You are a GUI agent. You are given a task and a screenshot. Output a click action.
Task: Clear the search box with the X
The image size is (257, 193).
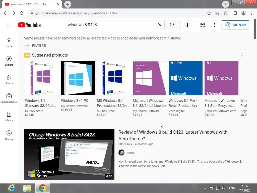pyautogui.click(x=160, y=25)
